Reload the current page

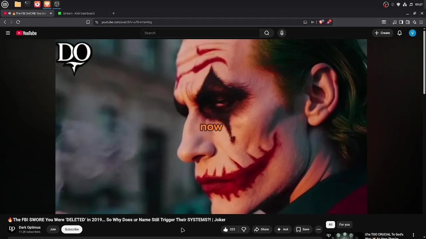(x=18, y=22)
